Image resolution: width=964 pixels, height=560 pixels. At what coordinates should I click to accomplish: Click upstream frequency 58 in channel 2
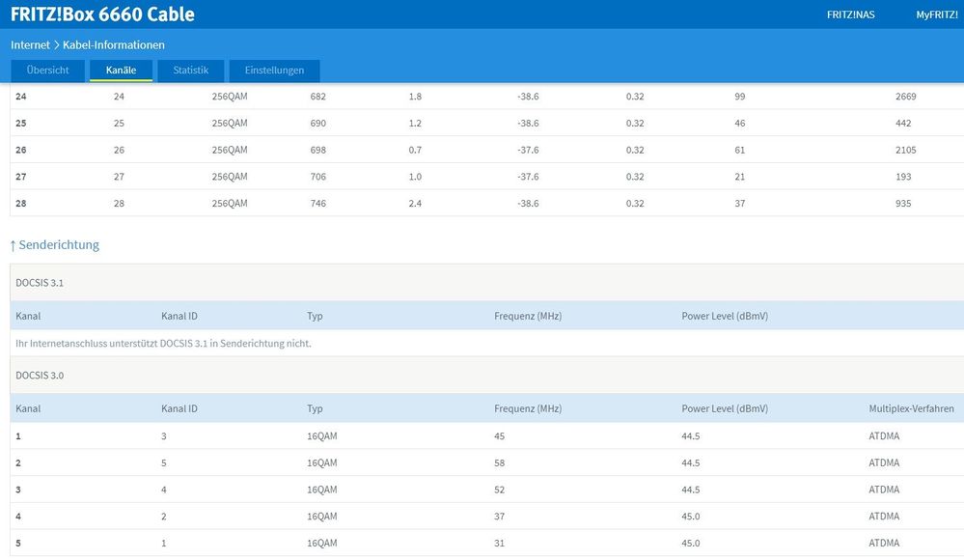pos(499,462)
